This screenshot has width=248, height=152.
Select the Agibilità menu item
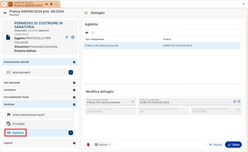[x=40, y=133]
